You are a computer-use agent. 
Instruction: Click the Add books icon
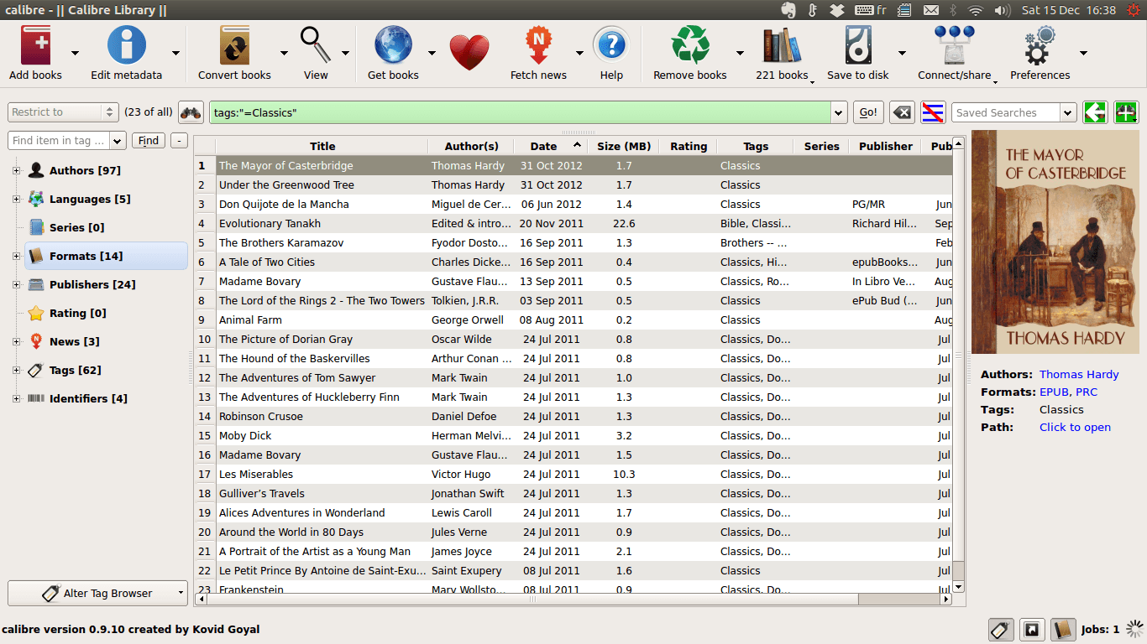(x=35, y=45)
